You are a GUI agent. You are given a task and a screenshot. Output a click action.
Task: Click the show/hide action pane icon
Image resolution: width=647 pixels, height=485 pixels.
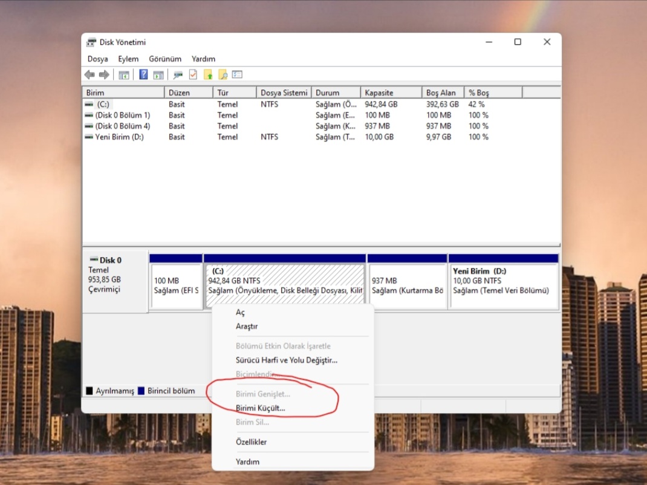click(158, 75)
